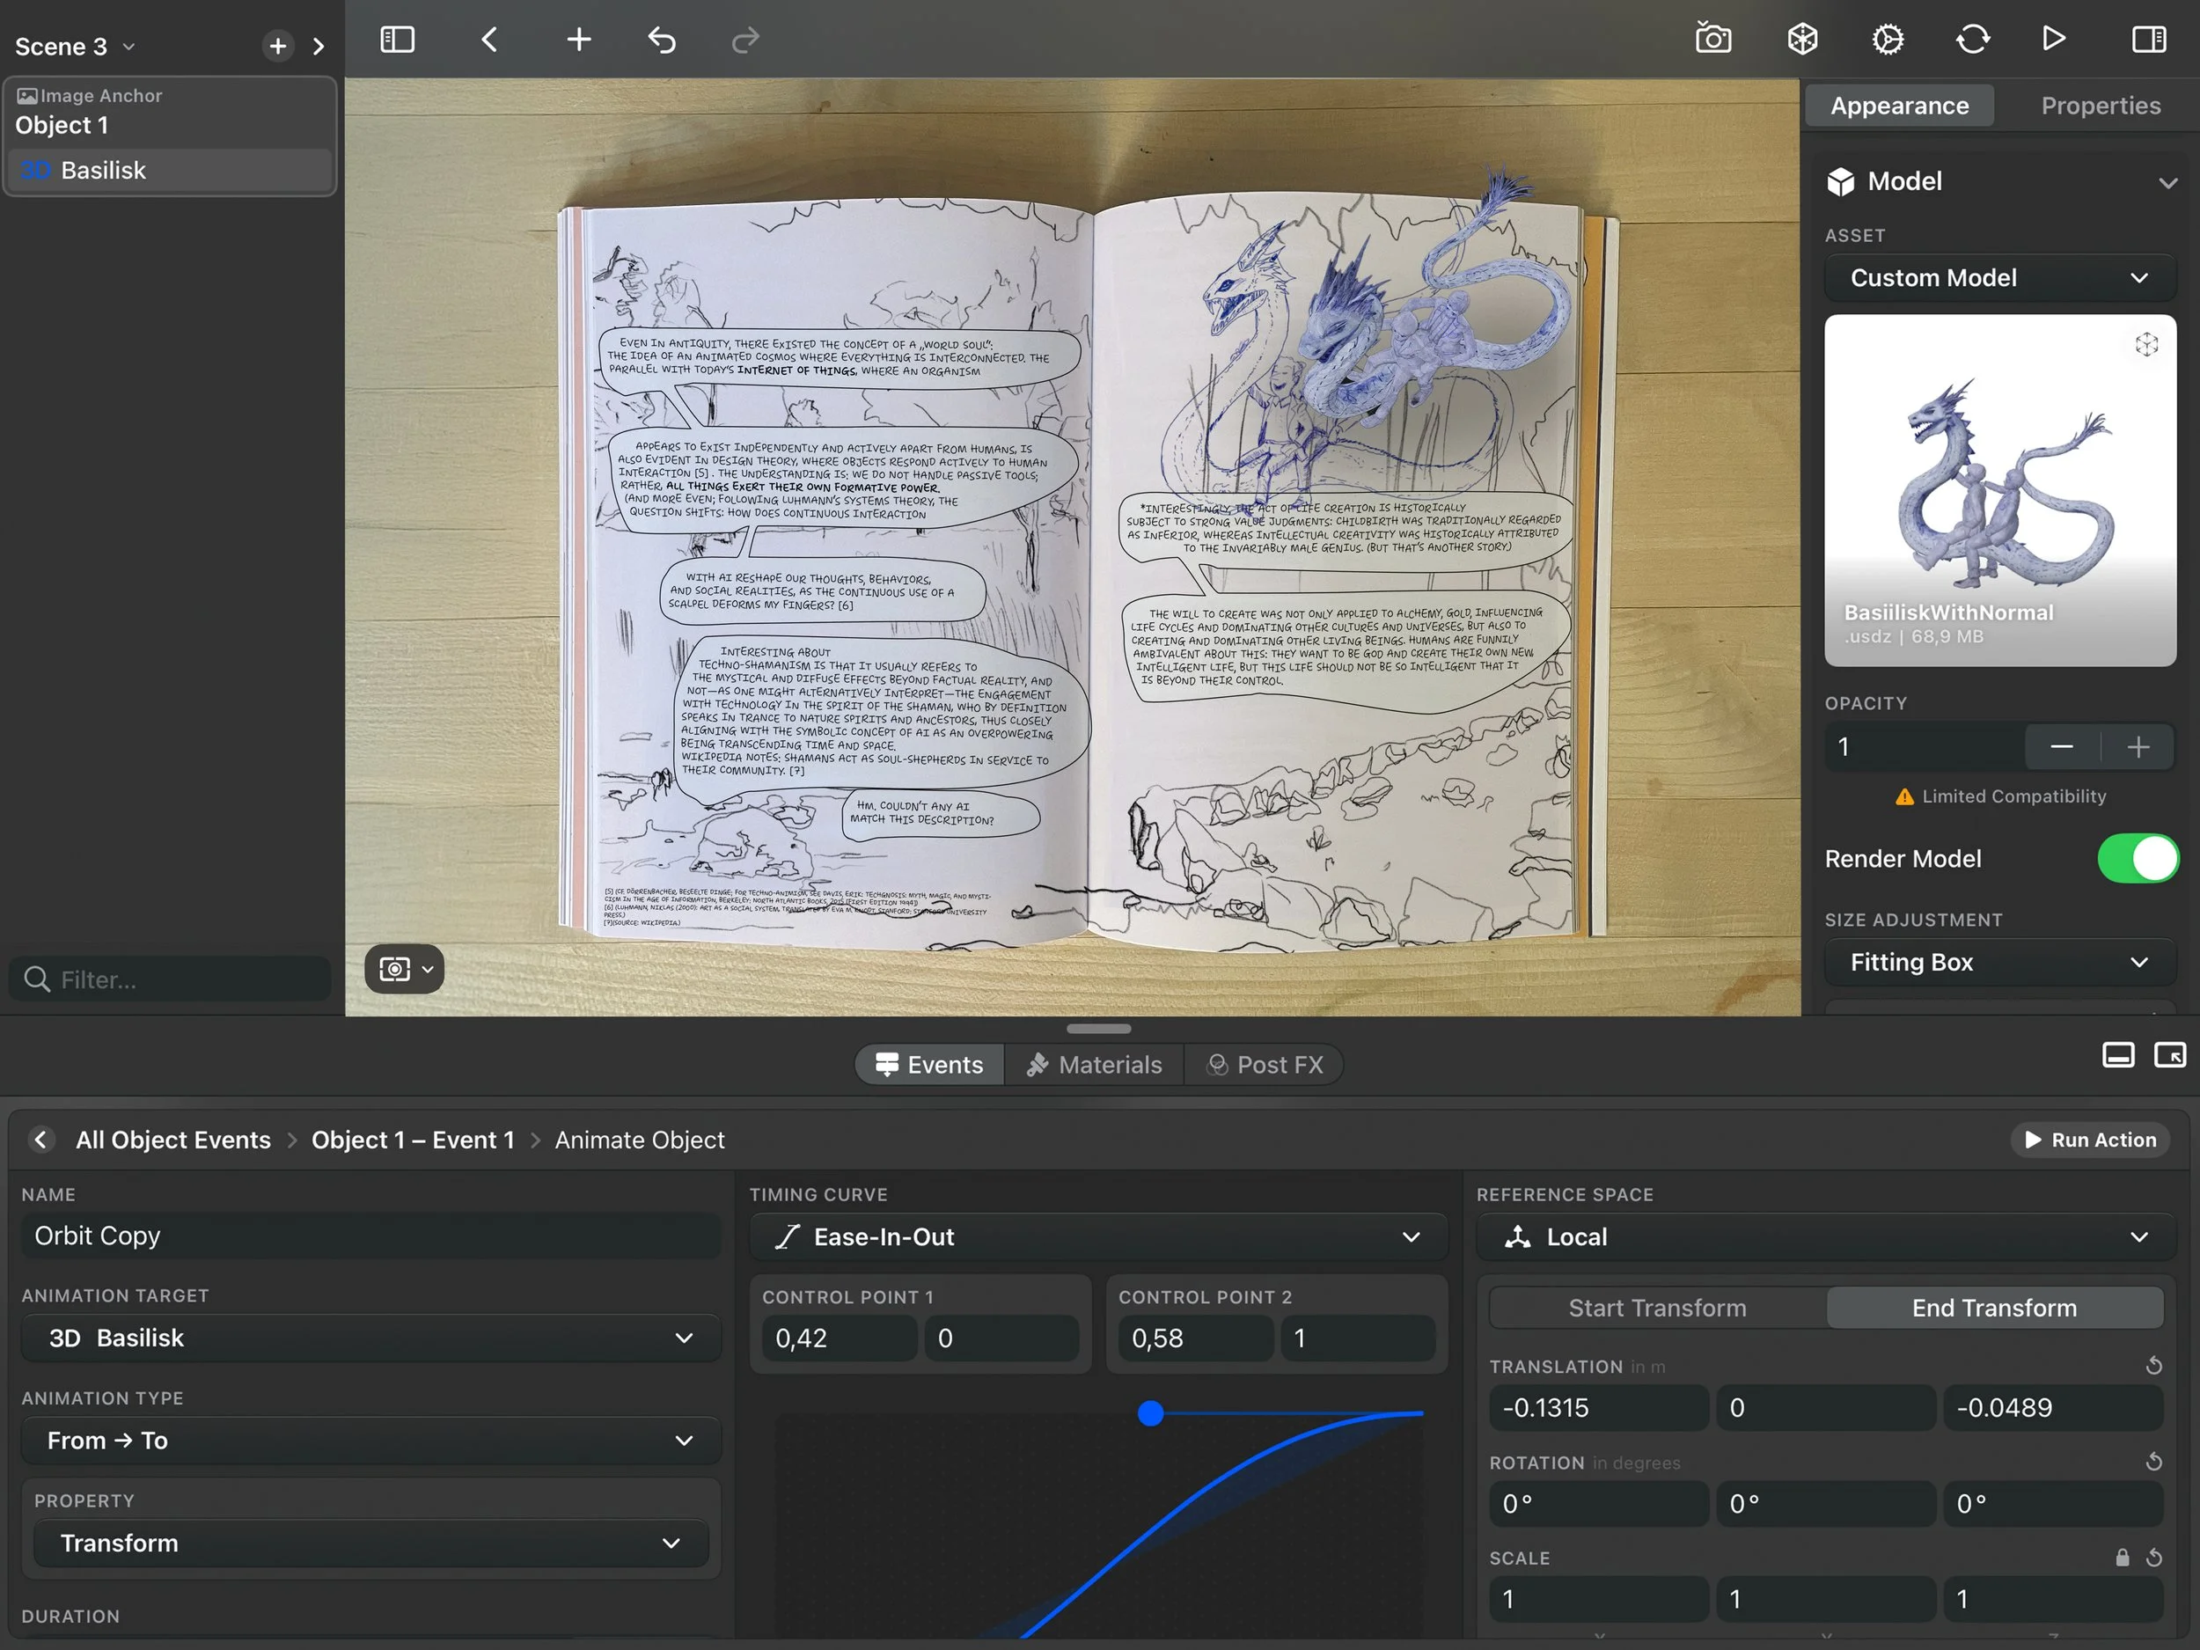Screen dimensions: 2200x1650
Task: Open the Reference Space Local dropdown
Action: tap(1826, 1236)
